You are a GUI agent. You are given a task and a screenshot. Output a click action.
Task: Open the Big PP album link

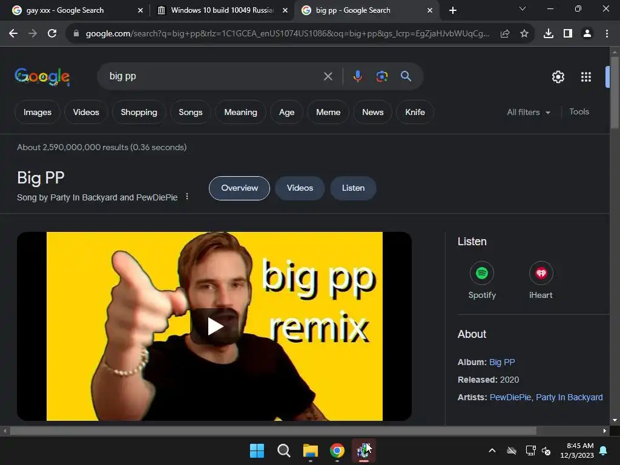502,362
